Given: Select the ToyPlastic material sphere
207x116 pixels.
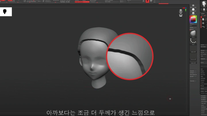Looking at the screenshot, I should (x=193, y=13).
